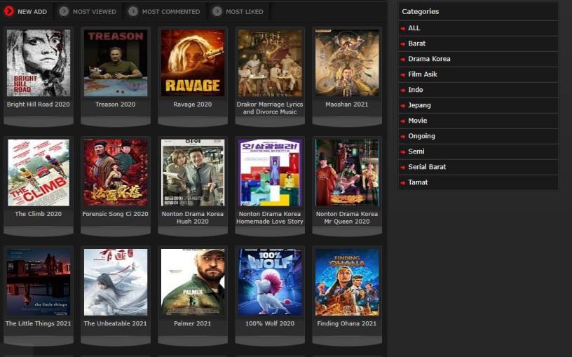Click 'Drakor Marriage Lyrics and Divorce Music' title

click(x=270, y=108)
